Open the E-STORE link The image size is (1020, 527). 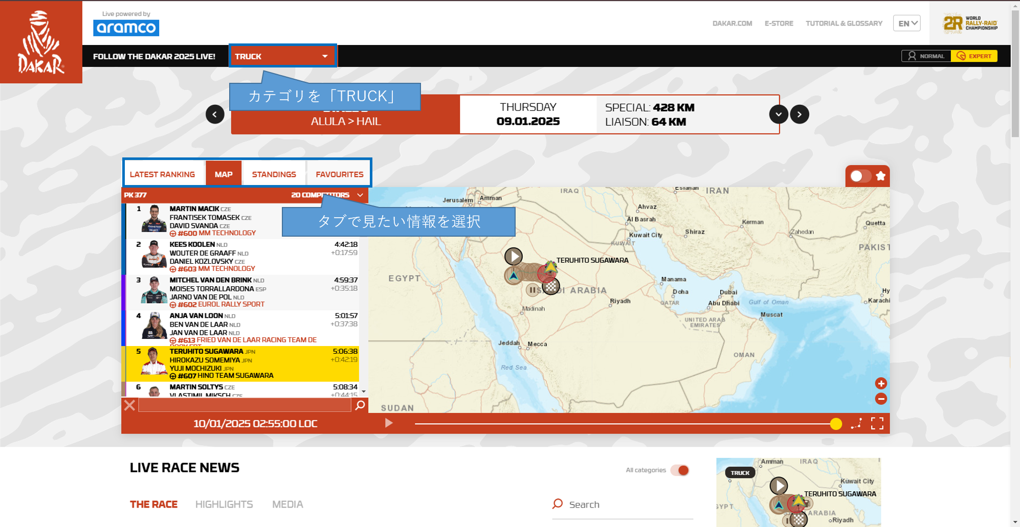[779, 24]
